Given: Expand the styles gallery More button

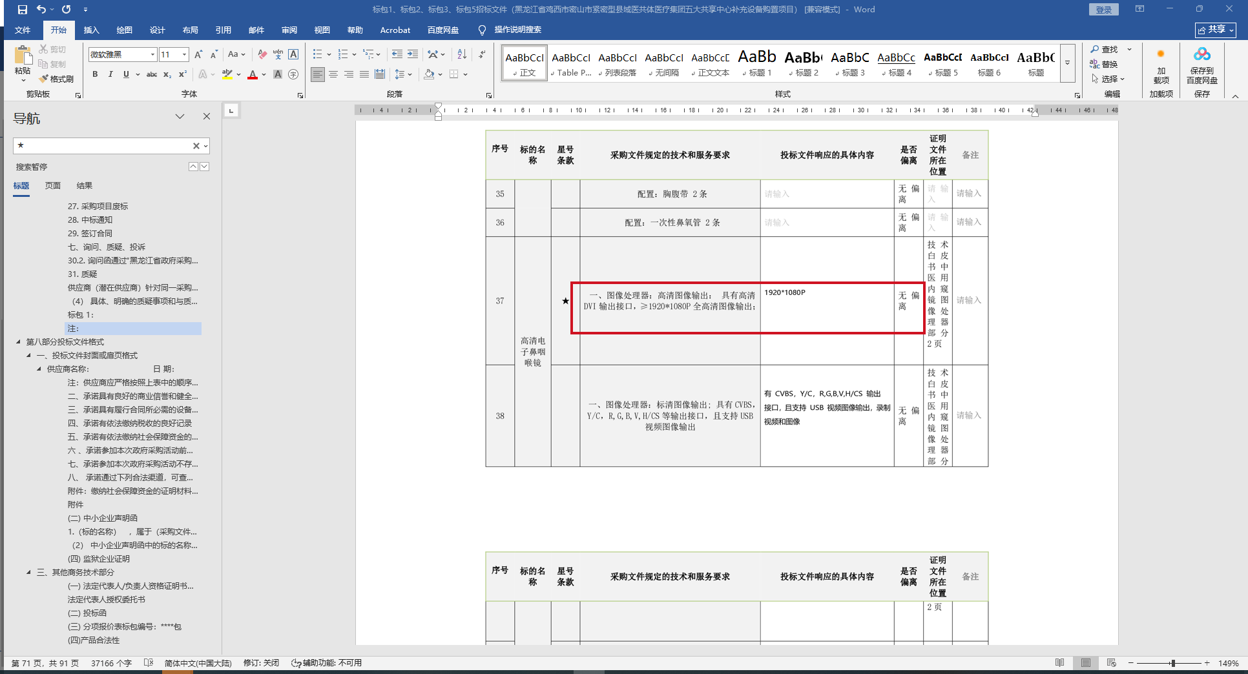Looking at the screenshot, I should point(1068,63).
